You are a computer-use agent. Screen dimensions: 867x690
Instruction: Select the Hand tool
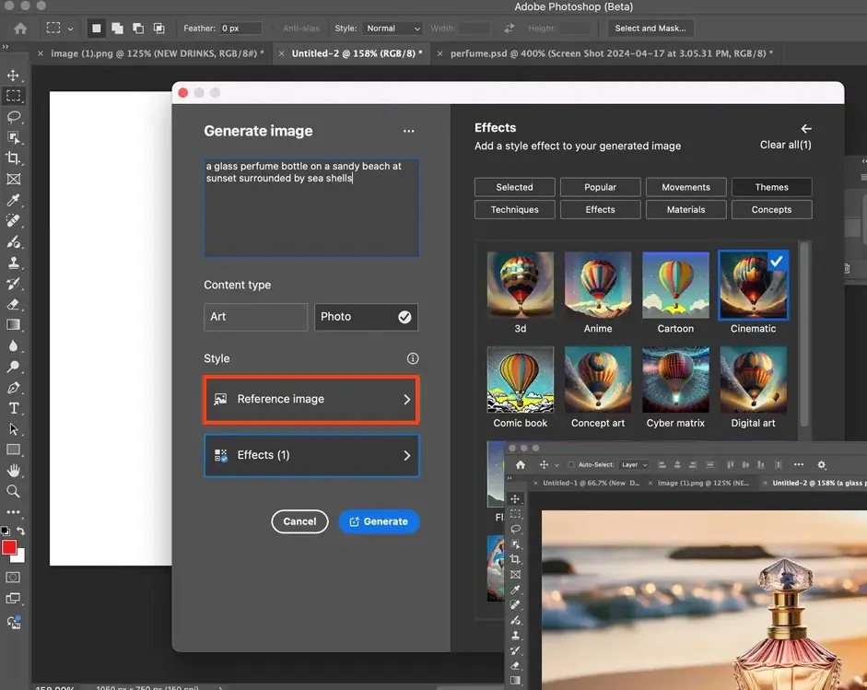tap(14, 471)
